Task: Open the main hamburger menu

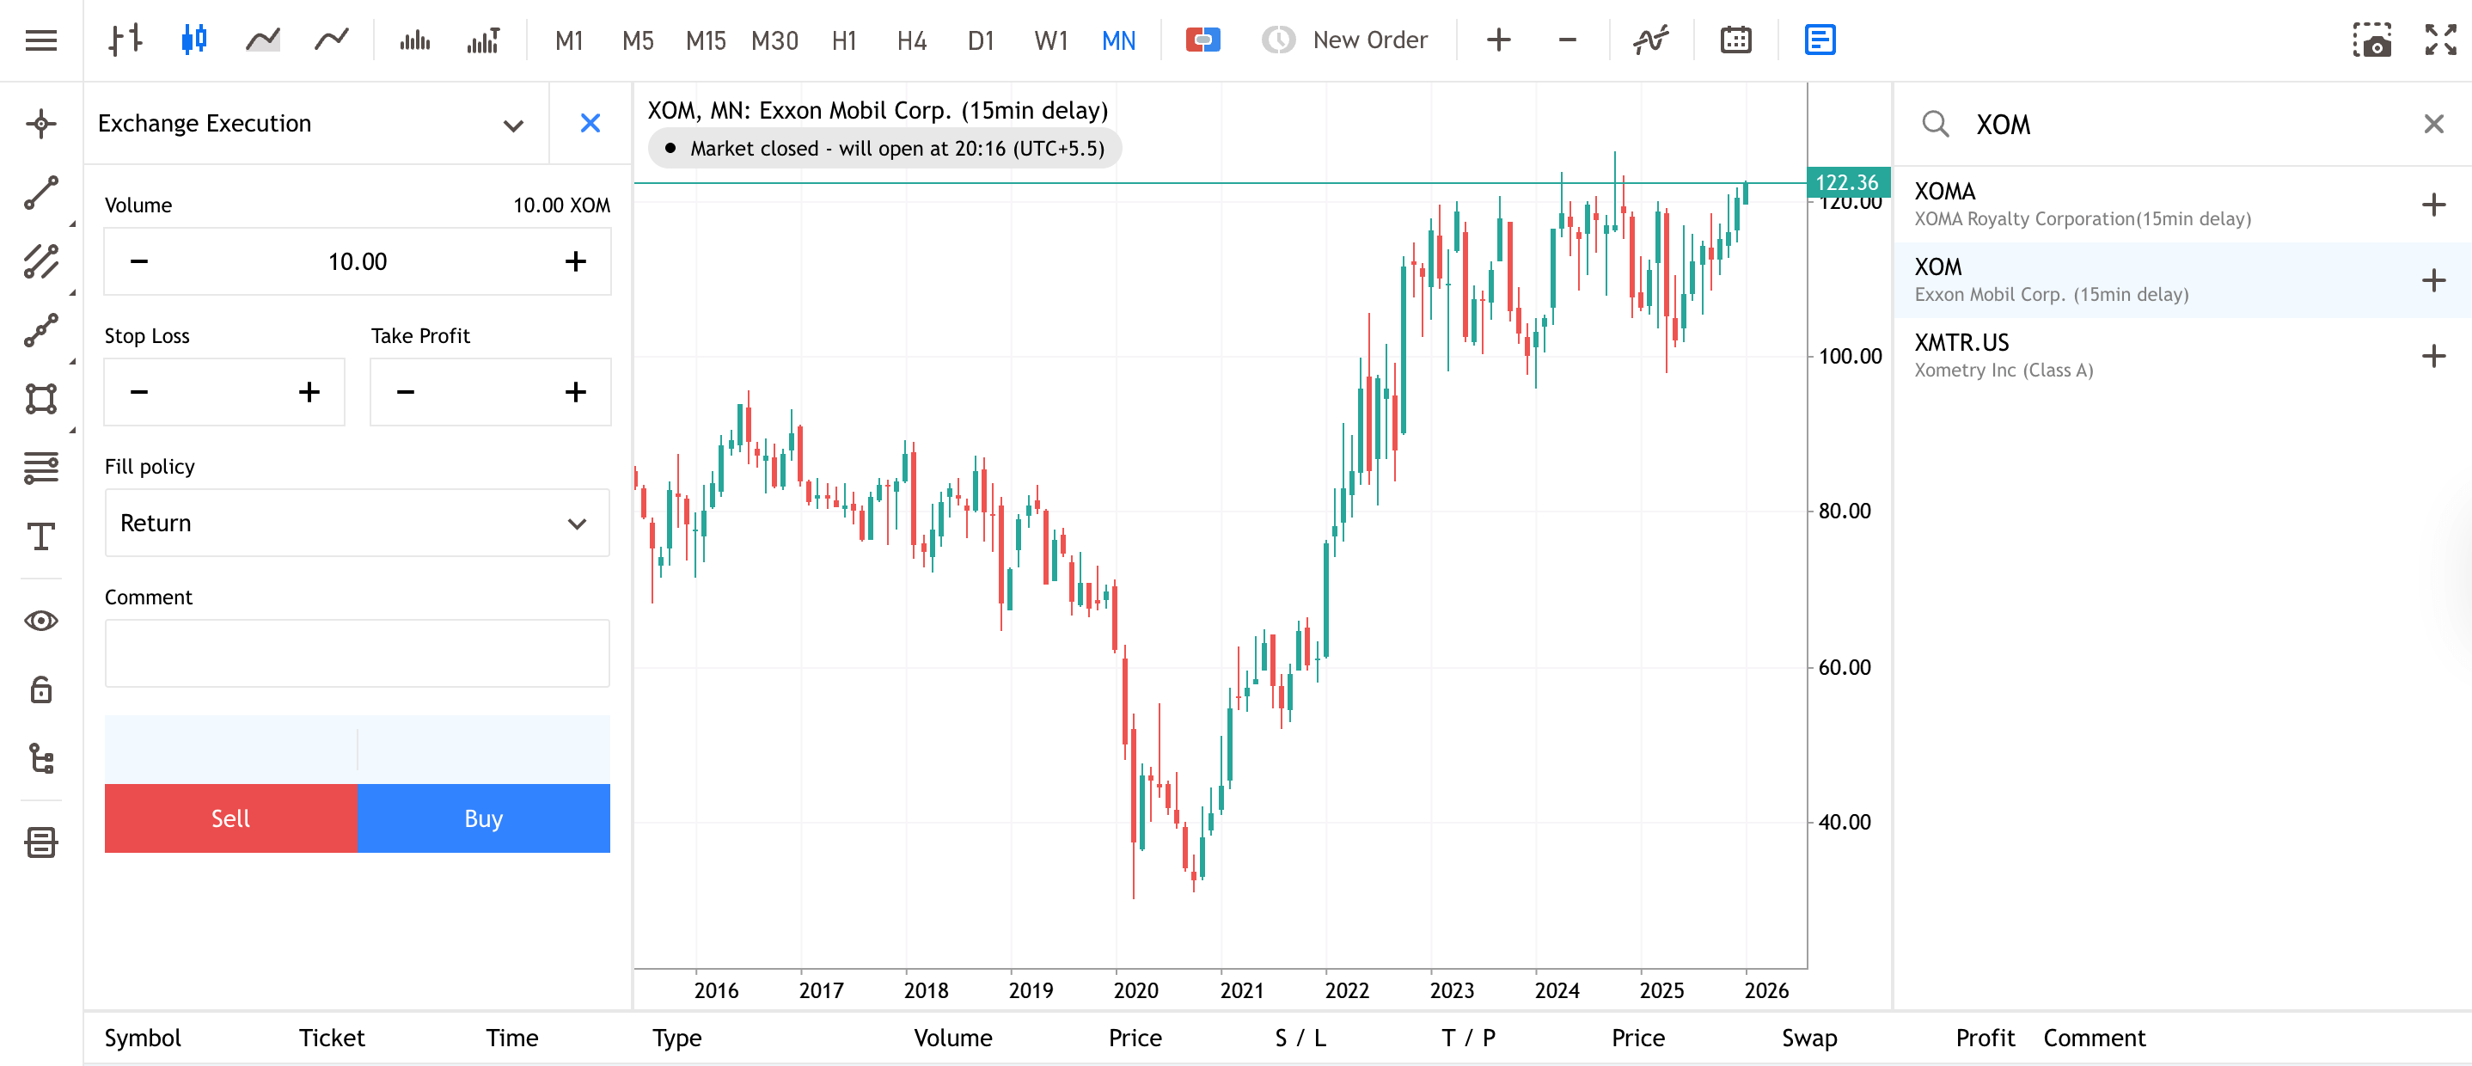Action: pos(40,40)
